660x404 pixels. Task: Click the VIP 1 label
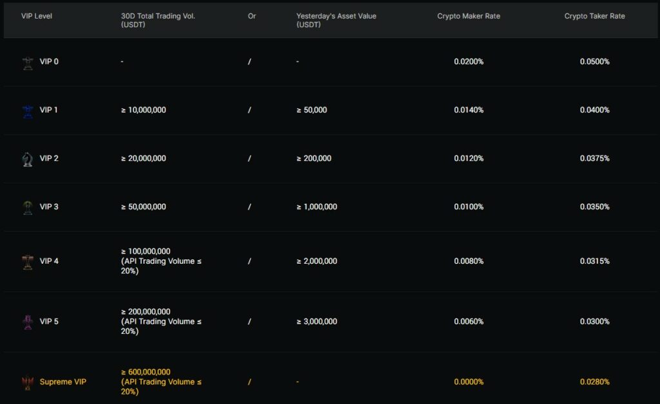coord(48,110)
